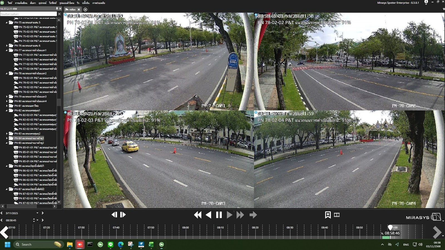
Task: Open the ไฟล์ (File) menu
Action: click(x=10, y=3)
